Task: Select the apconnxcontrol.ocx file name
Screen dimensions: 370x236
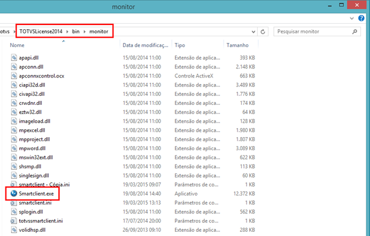Action: pyautogui.click(x=42, y=76)
